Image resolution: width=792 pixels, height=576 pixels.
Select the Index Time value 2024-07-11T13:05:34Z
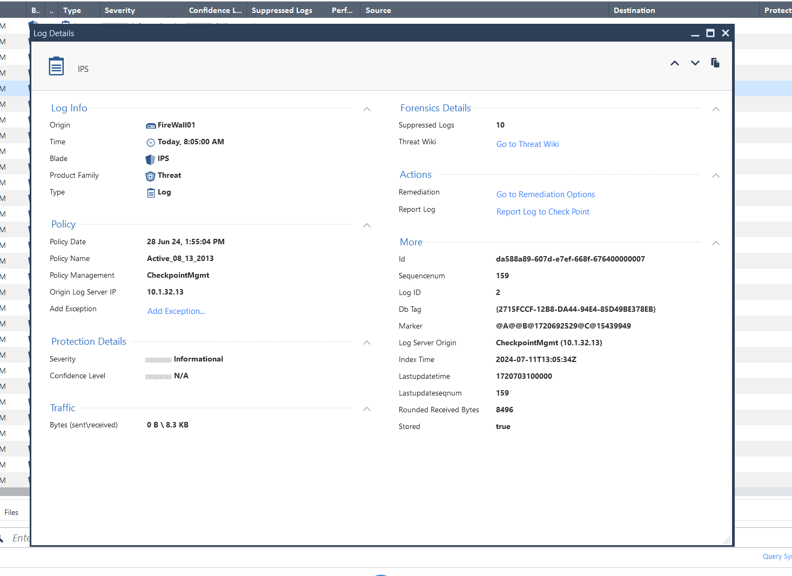coord(536,359)
